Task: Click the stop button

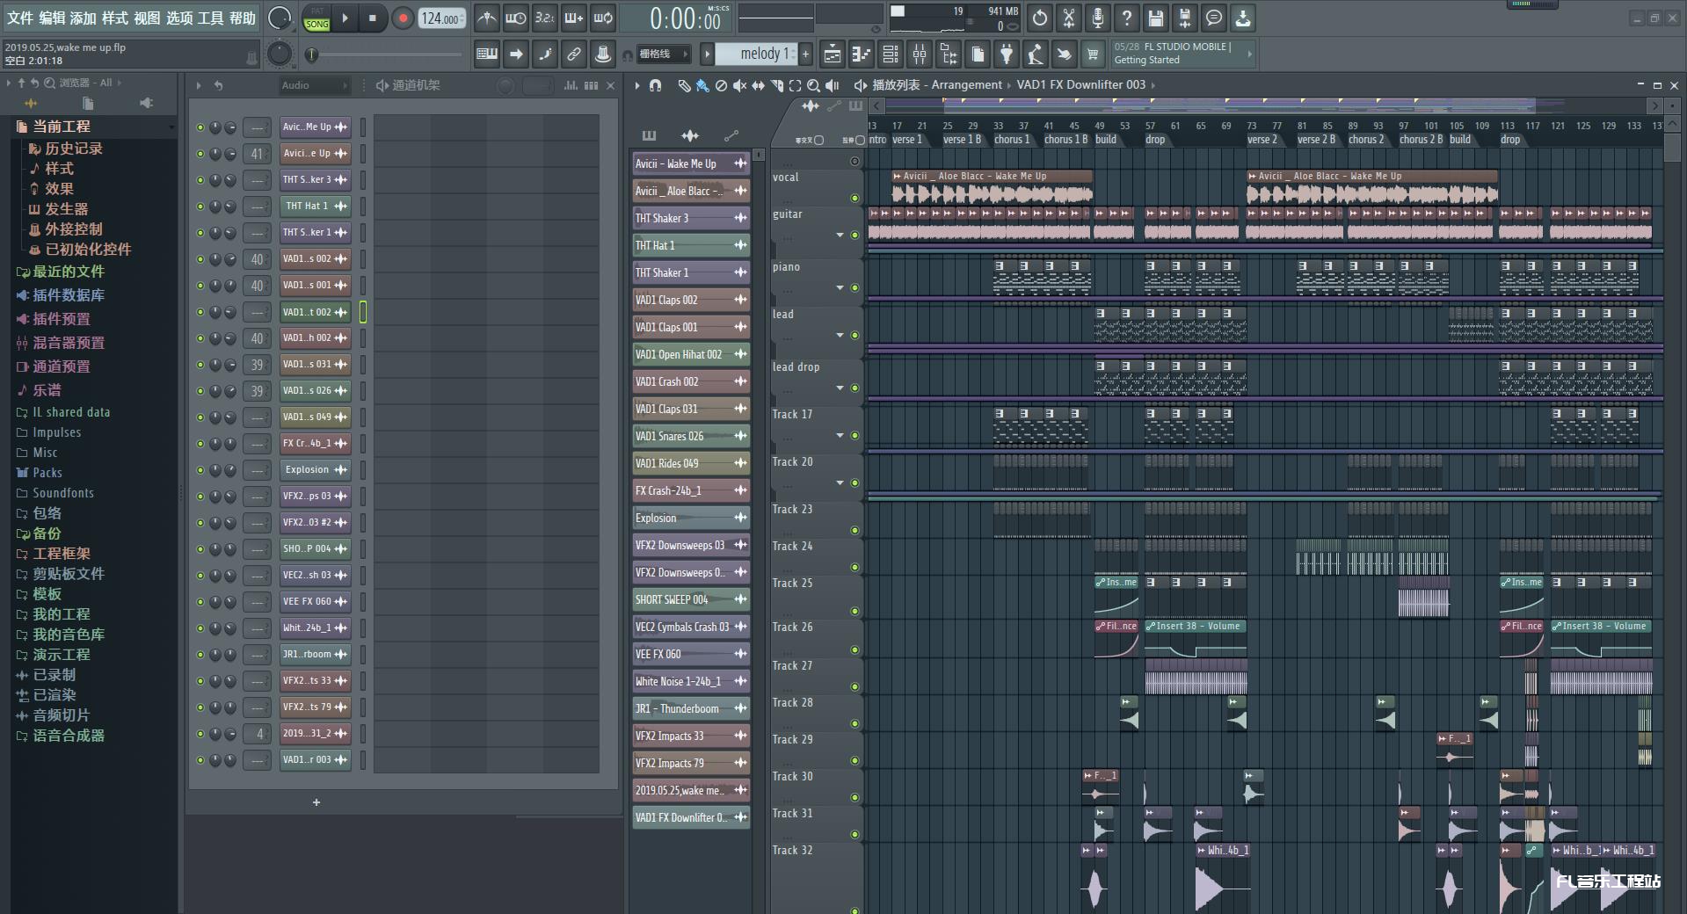Action: 373,18
